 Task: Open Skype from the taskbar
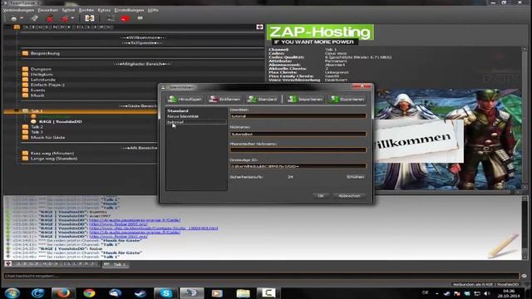[165, 293]
